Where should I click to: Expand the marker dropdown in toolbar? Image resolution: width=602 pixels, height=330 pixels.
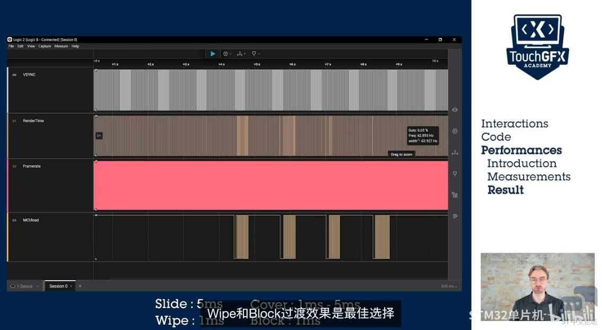click(256, 53)
